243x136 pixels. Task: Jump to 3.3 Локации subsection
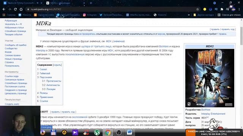pos(51,89)
